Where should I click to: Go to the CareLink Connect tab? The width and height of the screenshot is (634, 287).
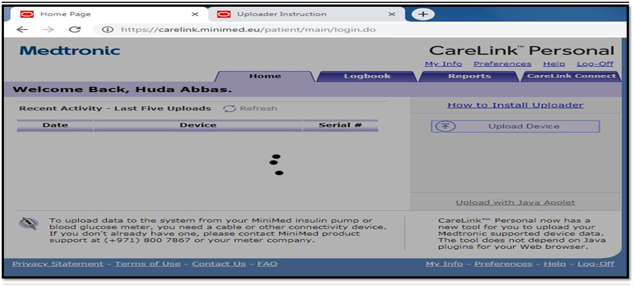coord(571,77)
